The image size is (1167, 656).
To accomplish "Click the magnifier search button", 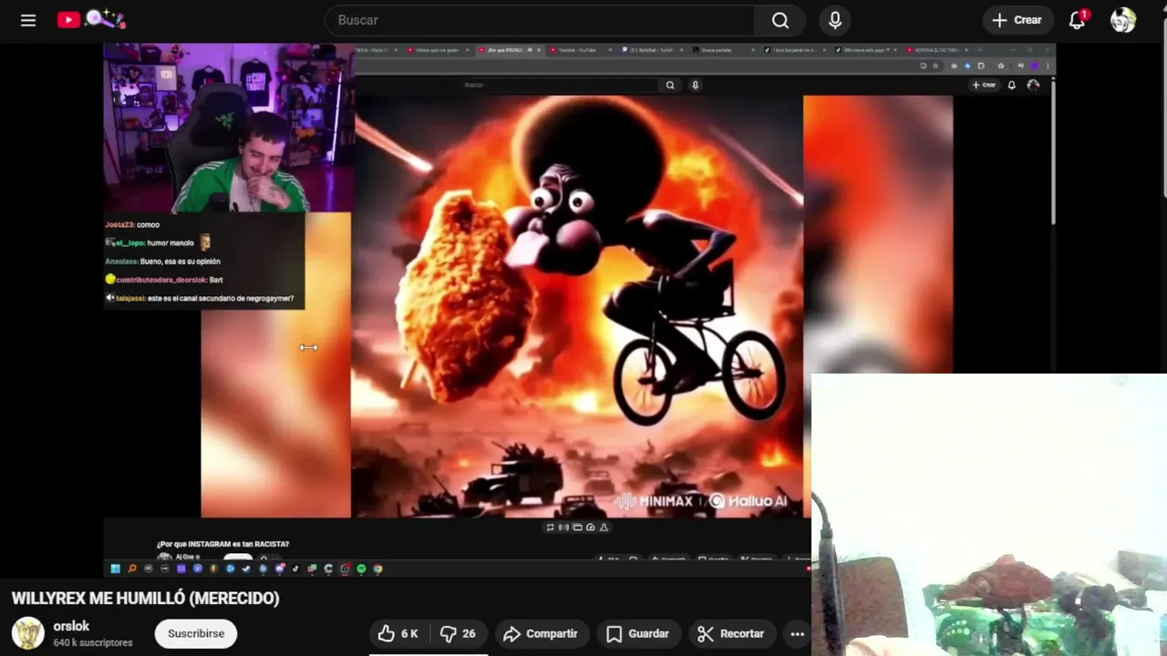I will click(780, 20).
